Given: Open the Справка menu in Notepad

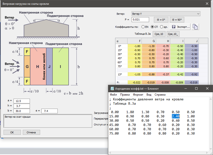Looking at the screenshot, I should click(160, 95).
